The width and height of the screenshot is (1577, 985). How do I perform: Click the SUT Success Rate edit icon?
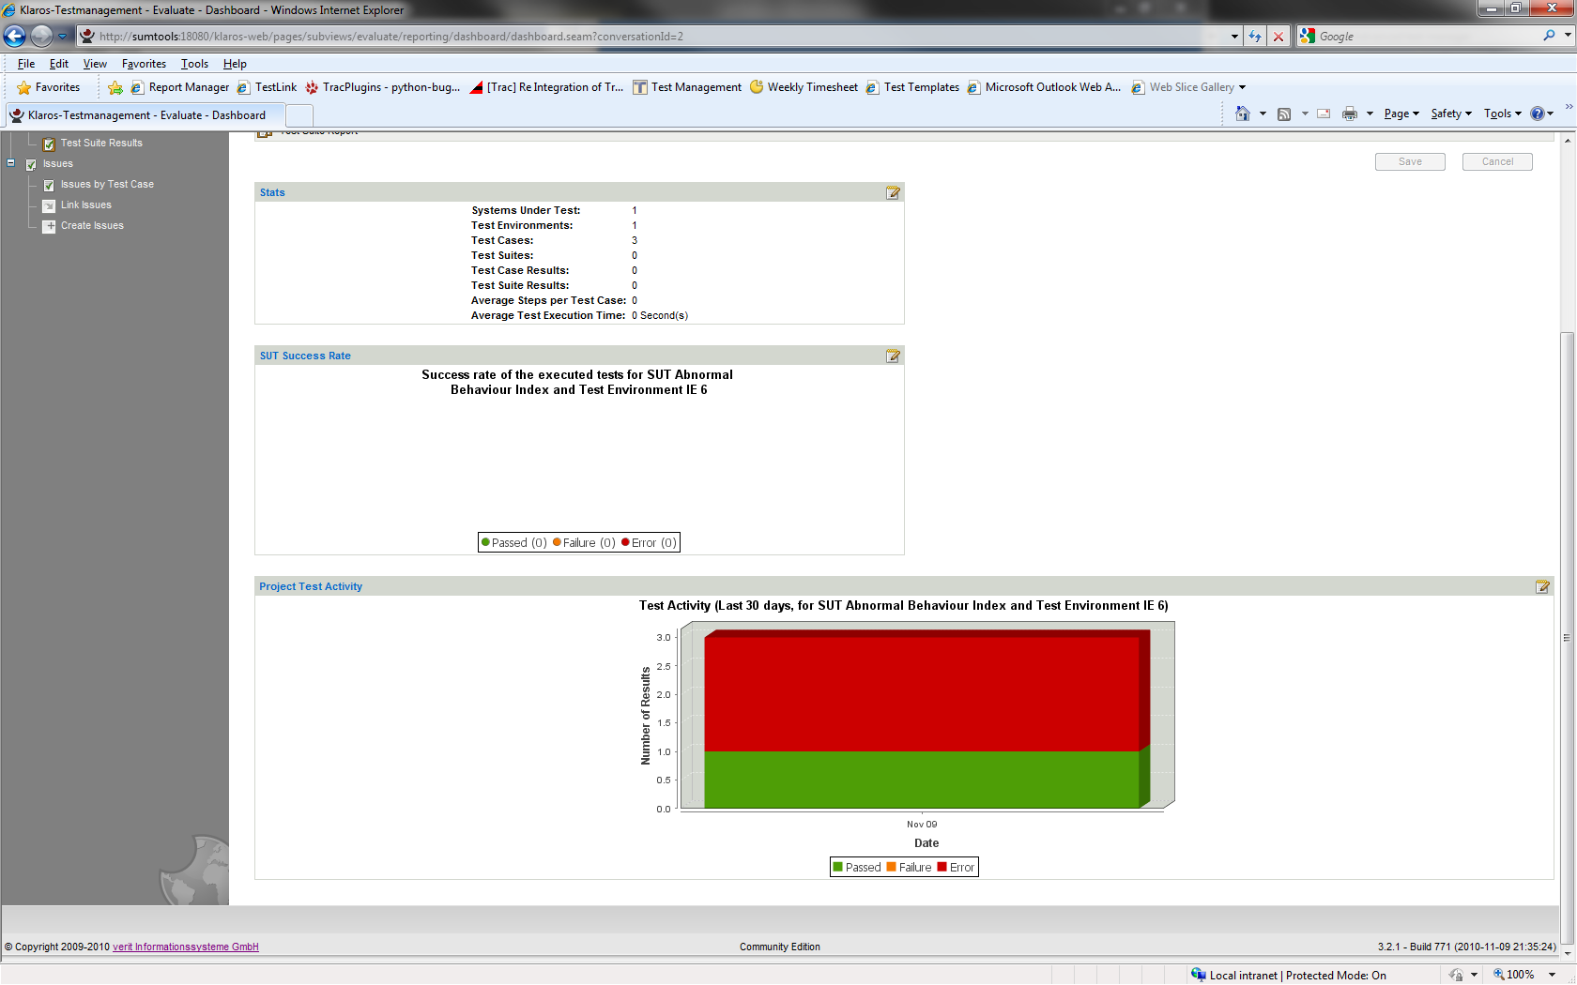point(893,356)
